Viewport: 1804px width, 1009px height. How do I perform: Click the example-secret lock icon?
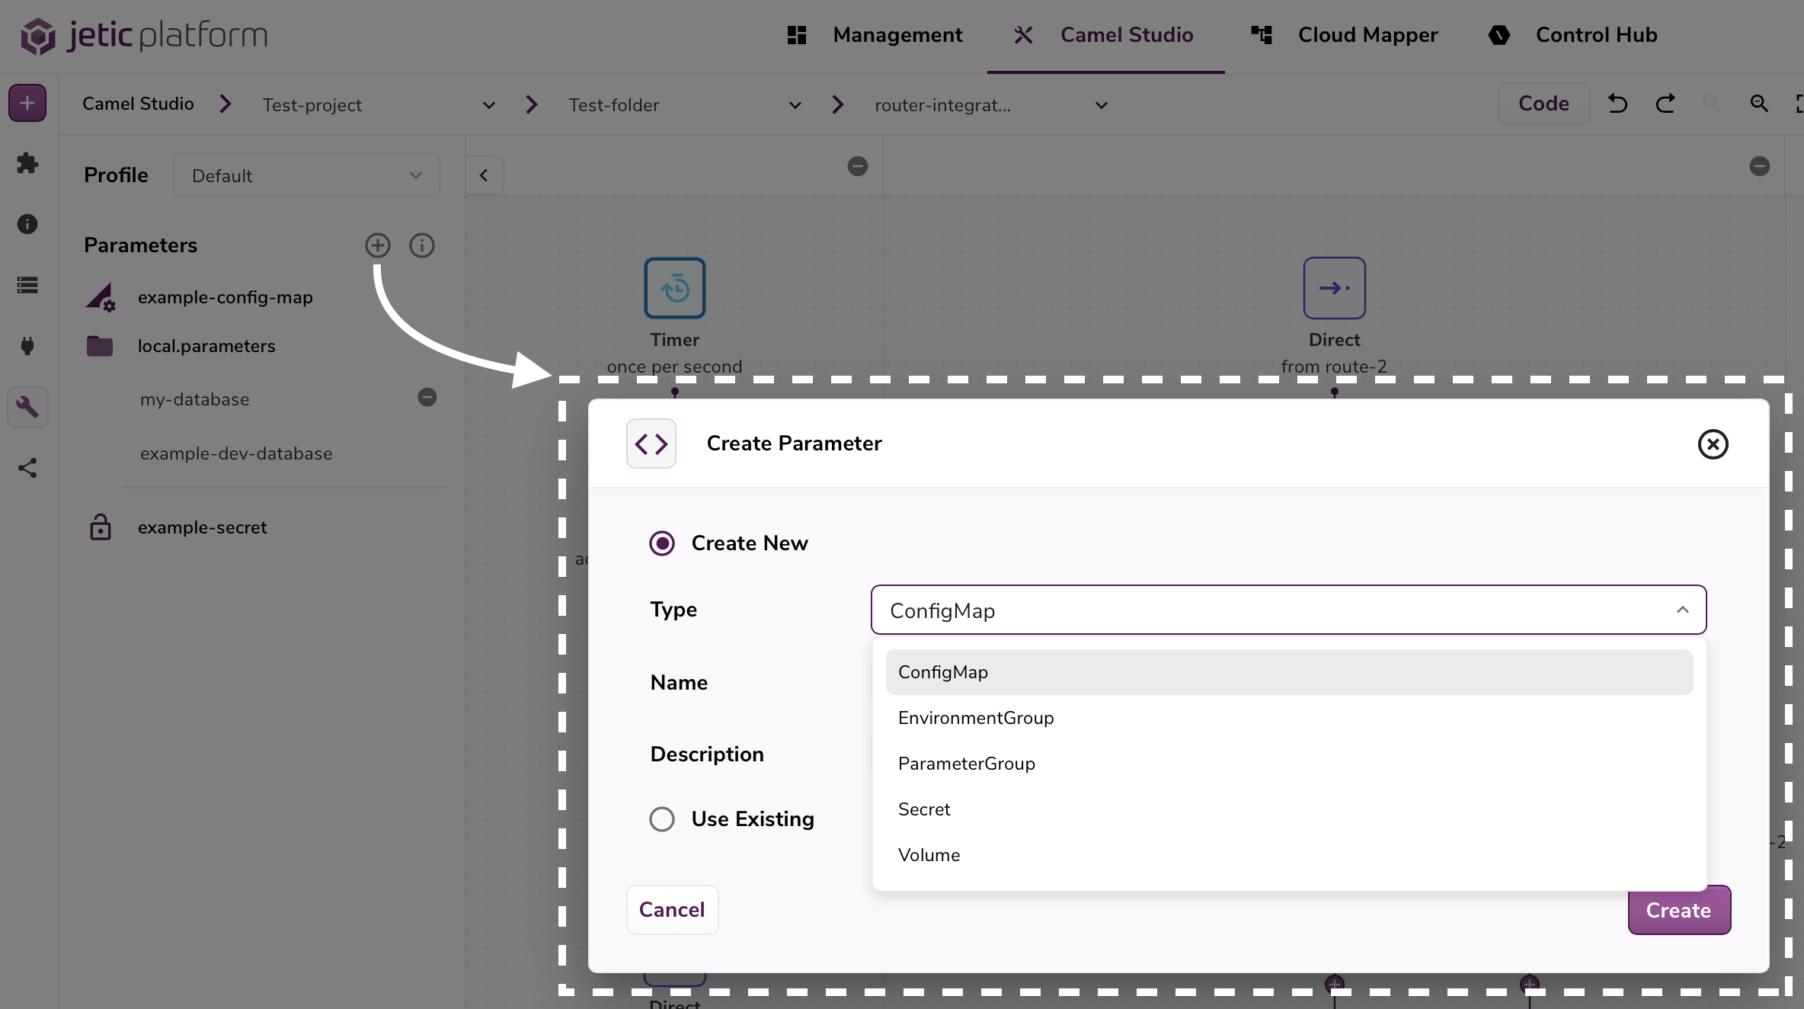point(101,527)
